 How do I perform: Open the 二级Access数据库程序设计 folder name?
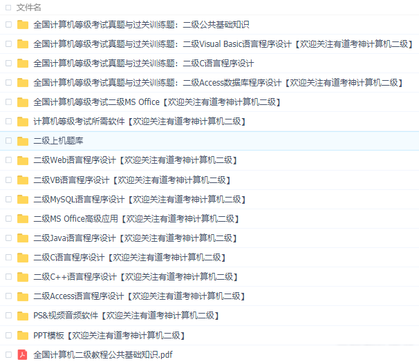click(x=218, y=82)
